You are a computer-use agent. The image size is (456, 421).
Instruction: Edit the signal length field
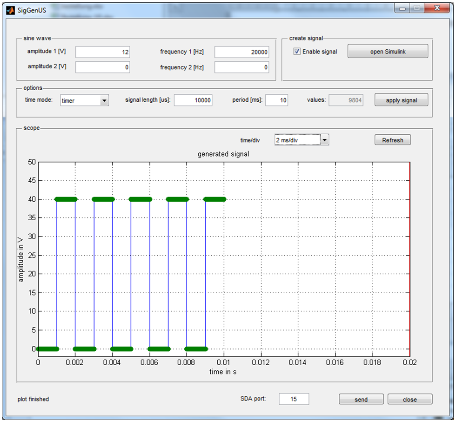[x=193, y=100]
